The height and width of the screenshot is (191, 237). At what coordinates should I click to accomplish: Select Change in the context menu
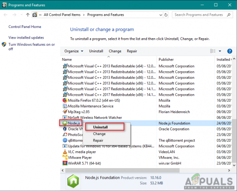99,134
